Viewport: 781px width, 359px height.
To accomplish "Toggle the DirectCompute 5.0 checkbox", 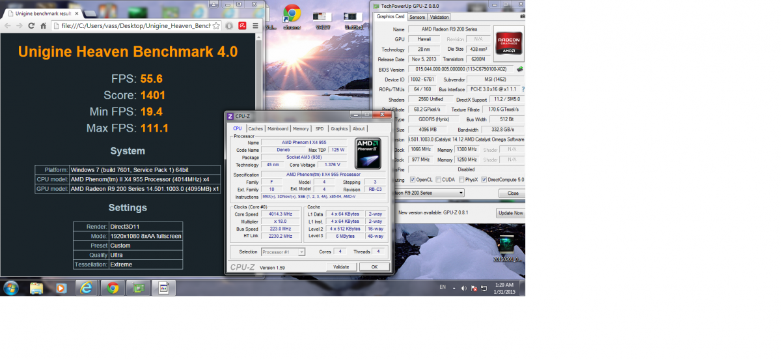I will click(x=485, y=180).
